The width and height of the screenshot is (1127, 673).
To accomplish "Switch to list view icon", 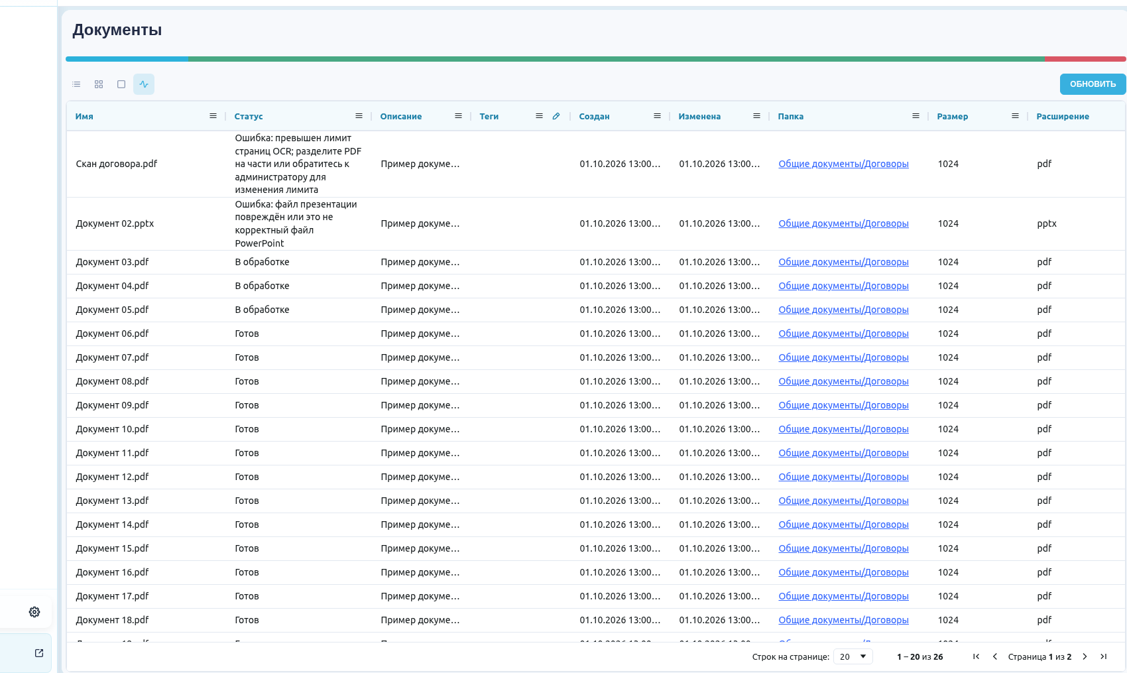I will (x=76, y=84).
